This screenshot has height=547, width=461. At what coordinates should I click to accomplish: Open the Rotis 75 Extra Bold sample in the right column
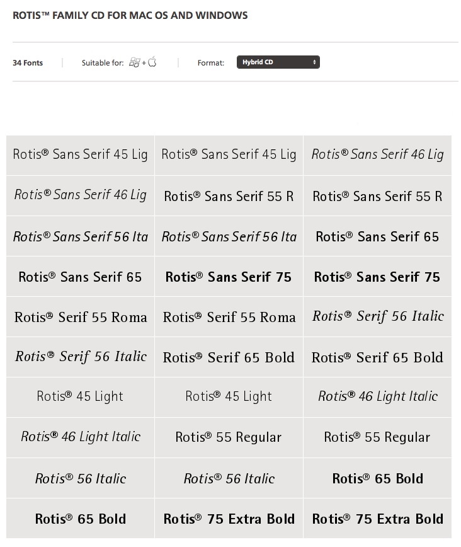coord(377,519)
